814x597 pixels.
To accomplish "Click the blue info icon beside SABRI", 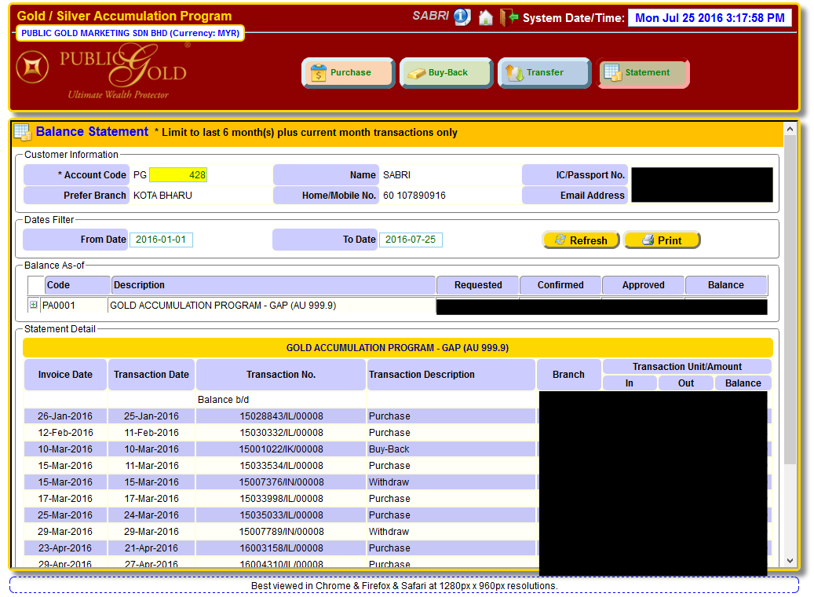I will coord(462,16).
